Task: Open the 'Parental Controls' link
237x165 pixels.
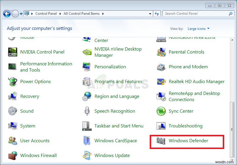Action: [x=187, y=52]
